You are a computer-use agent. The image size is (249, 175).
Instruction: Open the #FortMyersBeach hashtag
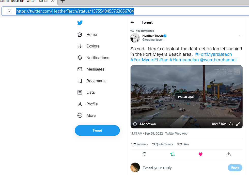click(x=213, y=54)
